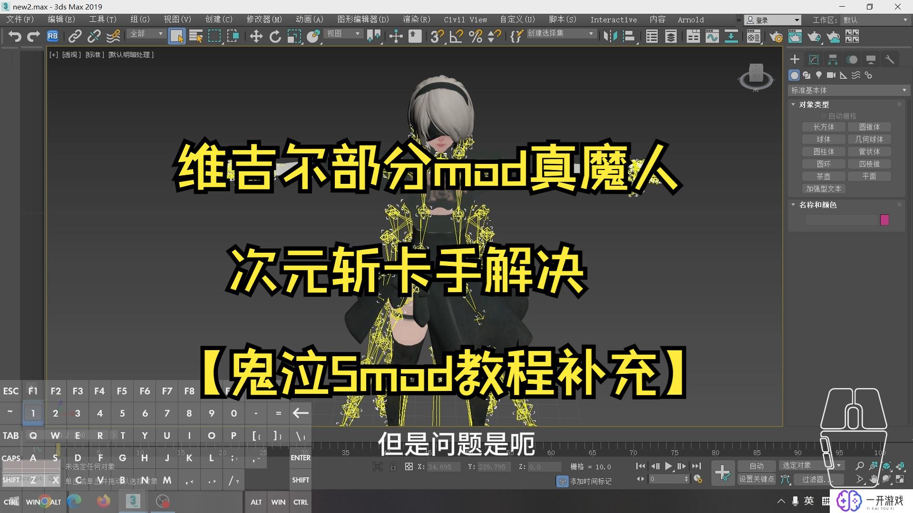This screenshot has height=513, width=913.
Task: Click the Mirror tool icon
Action: 610,36
